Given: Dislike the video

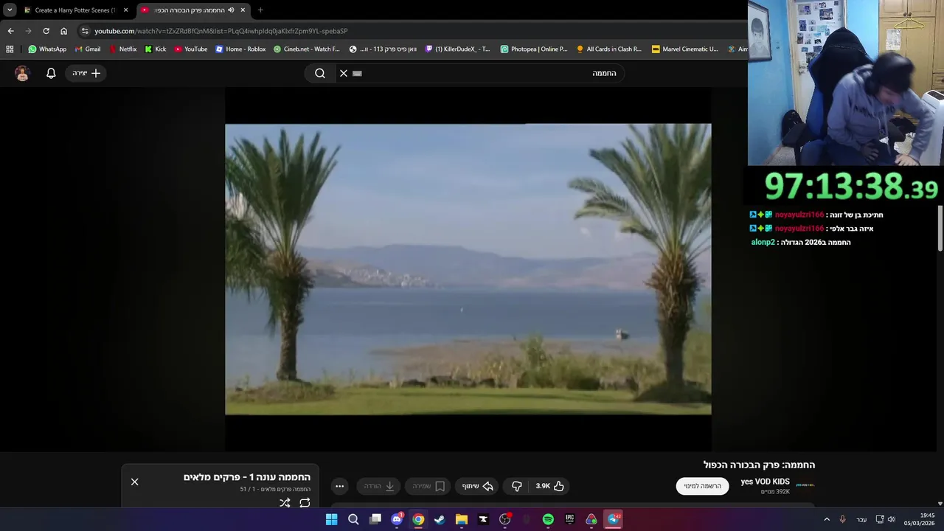Looking at the screenshot, I should pyautogui.click(x=516, y=486).
